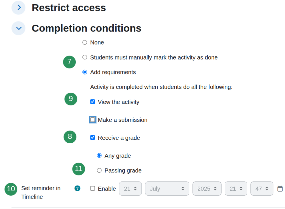Uncheck the View the activity checkbox
The image size is (285, 209).
point(92,102)
